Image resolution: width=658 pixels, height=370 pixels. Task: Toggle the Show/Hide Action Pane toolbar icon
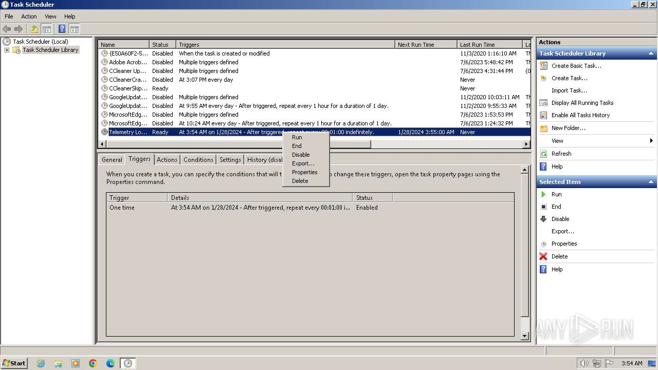[x=74, y=29]
